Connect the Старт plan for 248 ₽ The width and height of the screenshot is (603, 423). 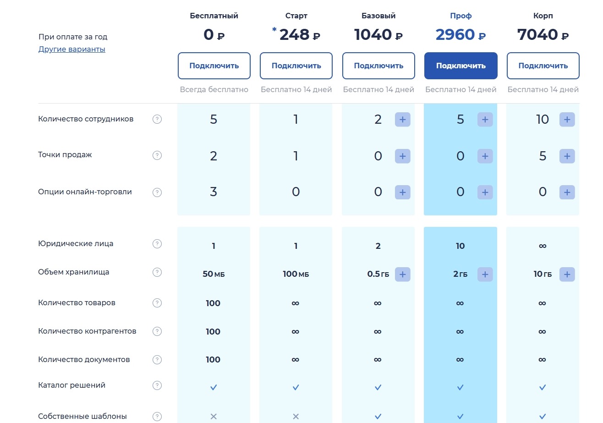296,66
